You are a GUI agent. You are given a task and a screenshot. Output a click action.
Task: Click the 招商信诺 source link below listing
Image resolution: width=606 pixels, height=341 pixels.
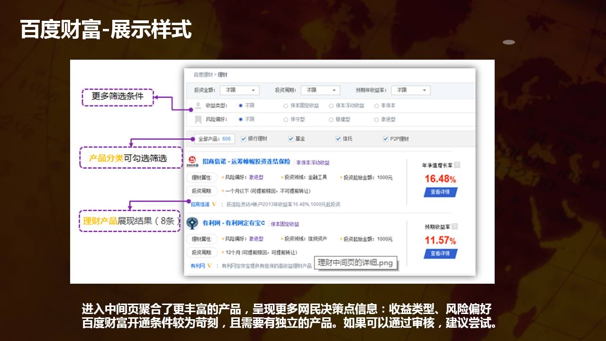[200, 204]
